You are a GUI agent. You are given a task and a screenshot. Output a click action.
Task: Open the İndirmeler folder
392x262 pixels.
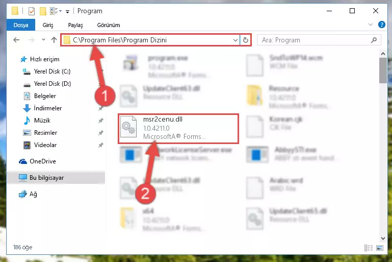click(x=48, y=108)
